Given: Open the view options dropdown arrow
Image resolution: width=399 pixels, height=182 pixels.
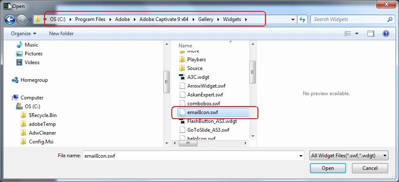Looking at the screenshot, I should 357,34.
